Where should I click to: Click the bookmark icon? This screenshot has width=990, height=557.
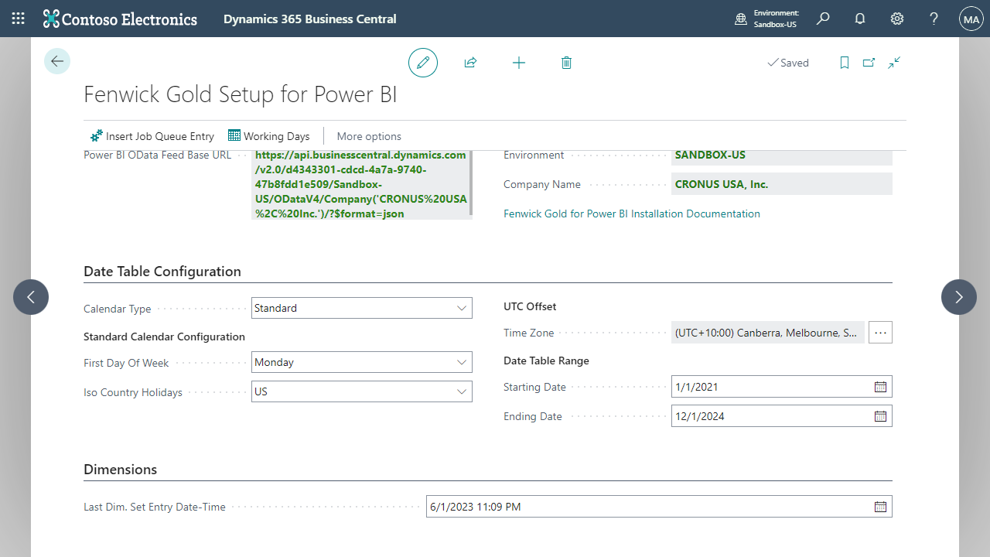pos(845,63)
